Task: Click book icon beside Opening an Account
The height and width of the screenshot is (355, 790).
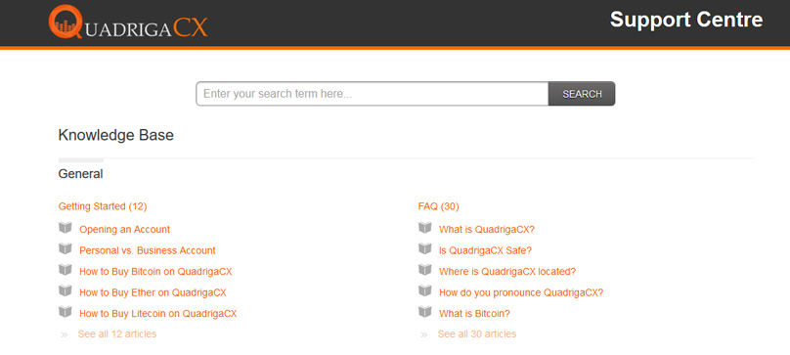Action: pos(65,228)
